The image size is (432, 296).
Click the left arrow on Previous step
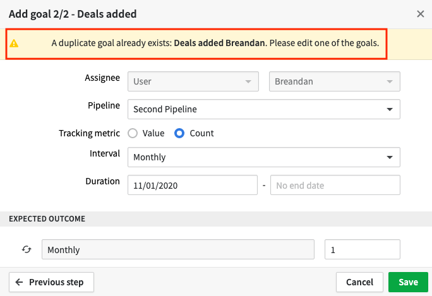coord(19,282)
